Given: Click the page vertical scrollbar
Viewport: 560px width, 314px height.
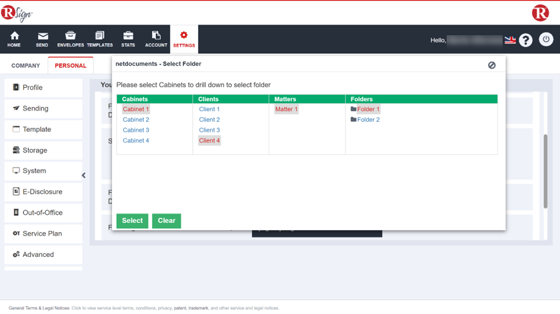Looking at the screenshot, I should point(545,171).
